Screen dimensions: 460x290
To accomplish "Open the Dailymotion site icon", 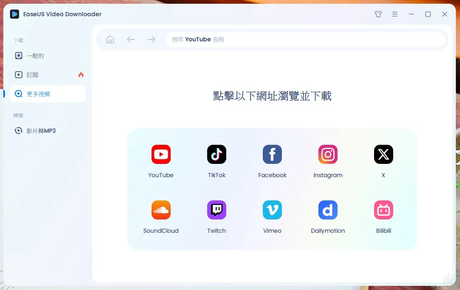I will 328,210.
